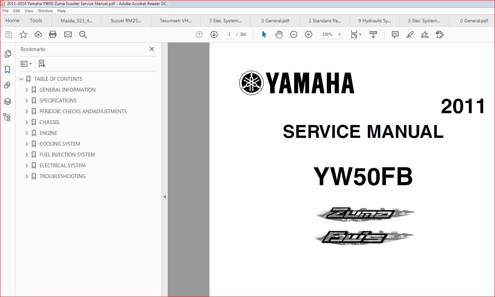Zoom out with minus icon

point(294,34)
